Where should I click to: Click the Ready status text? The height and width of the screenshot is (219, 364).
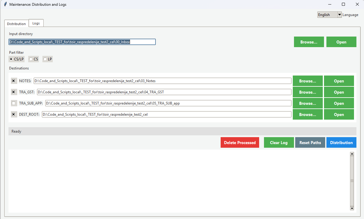(16, 131)
